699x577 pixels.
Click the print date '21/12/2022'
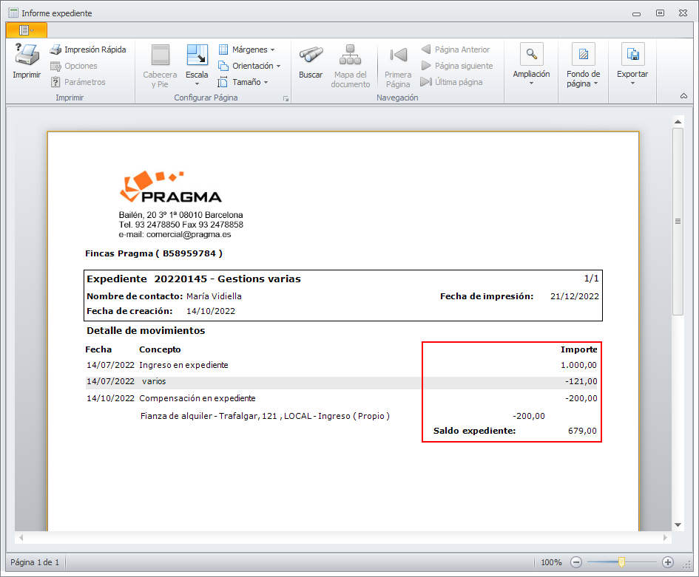tap(575, 296)
